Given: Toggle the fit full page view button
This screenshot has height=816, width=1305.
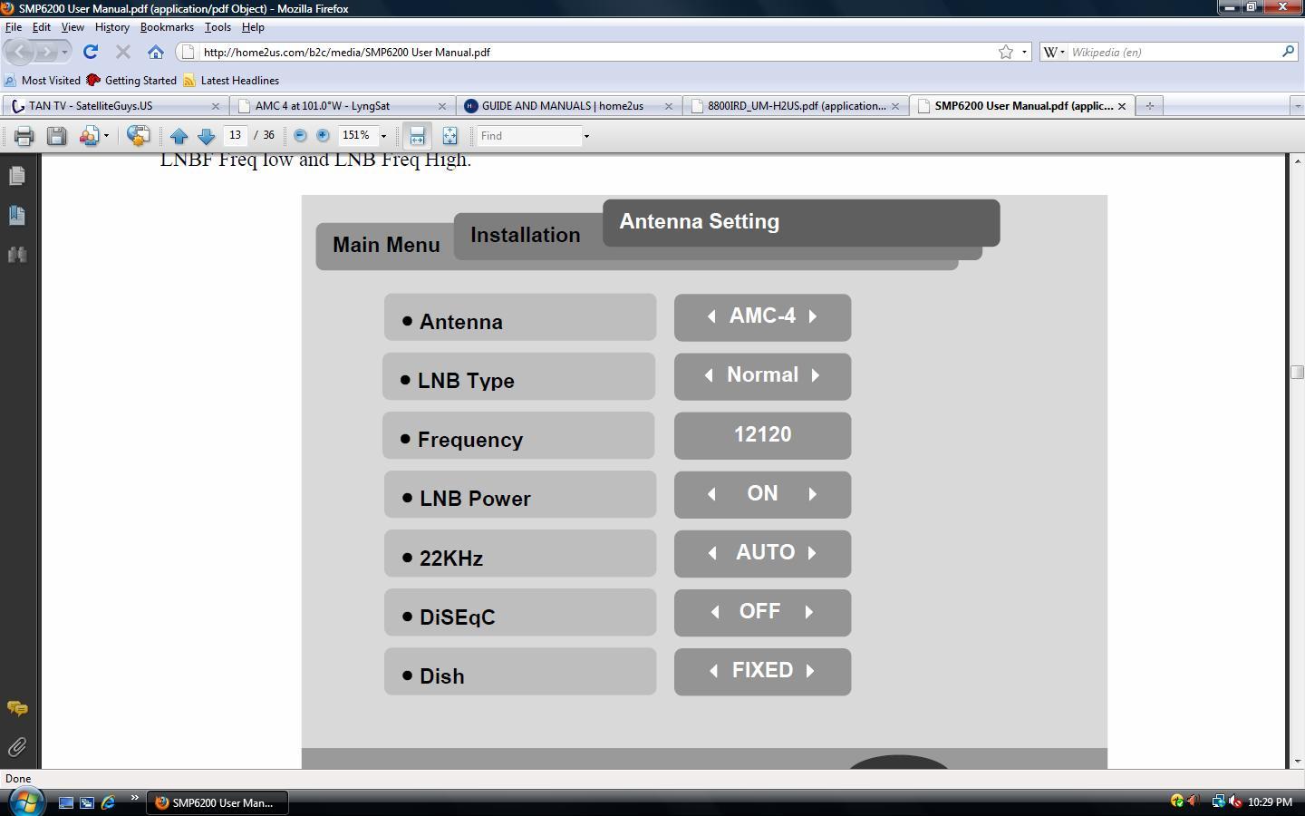Looking at the screenshot, I should 449,136.
